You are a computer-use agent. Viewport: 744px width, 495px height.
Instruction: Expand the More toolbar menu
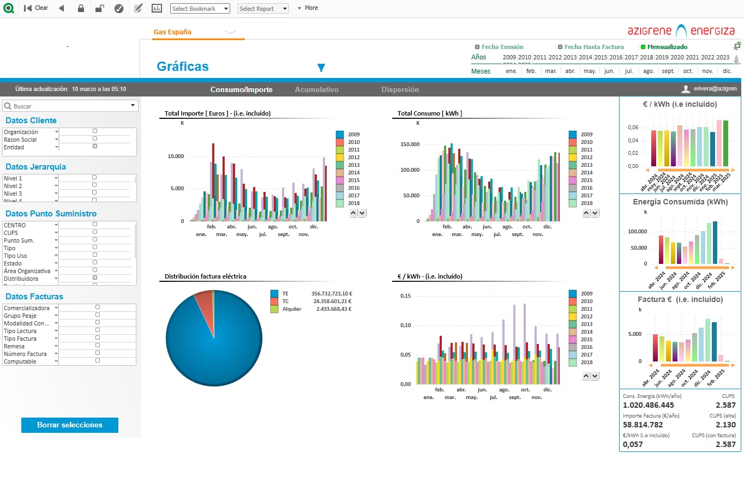[308, 8]
